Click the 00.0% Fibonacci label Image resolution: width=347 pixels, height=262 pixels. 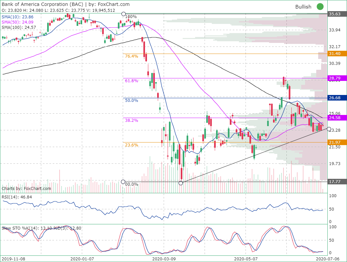(x=132, y=184)
